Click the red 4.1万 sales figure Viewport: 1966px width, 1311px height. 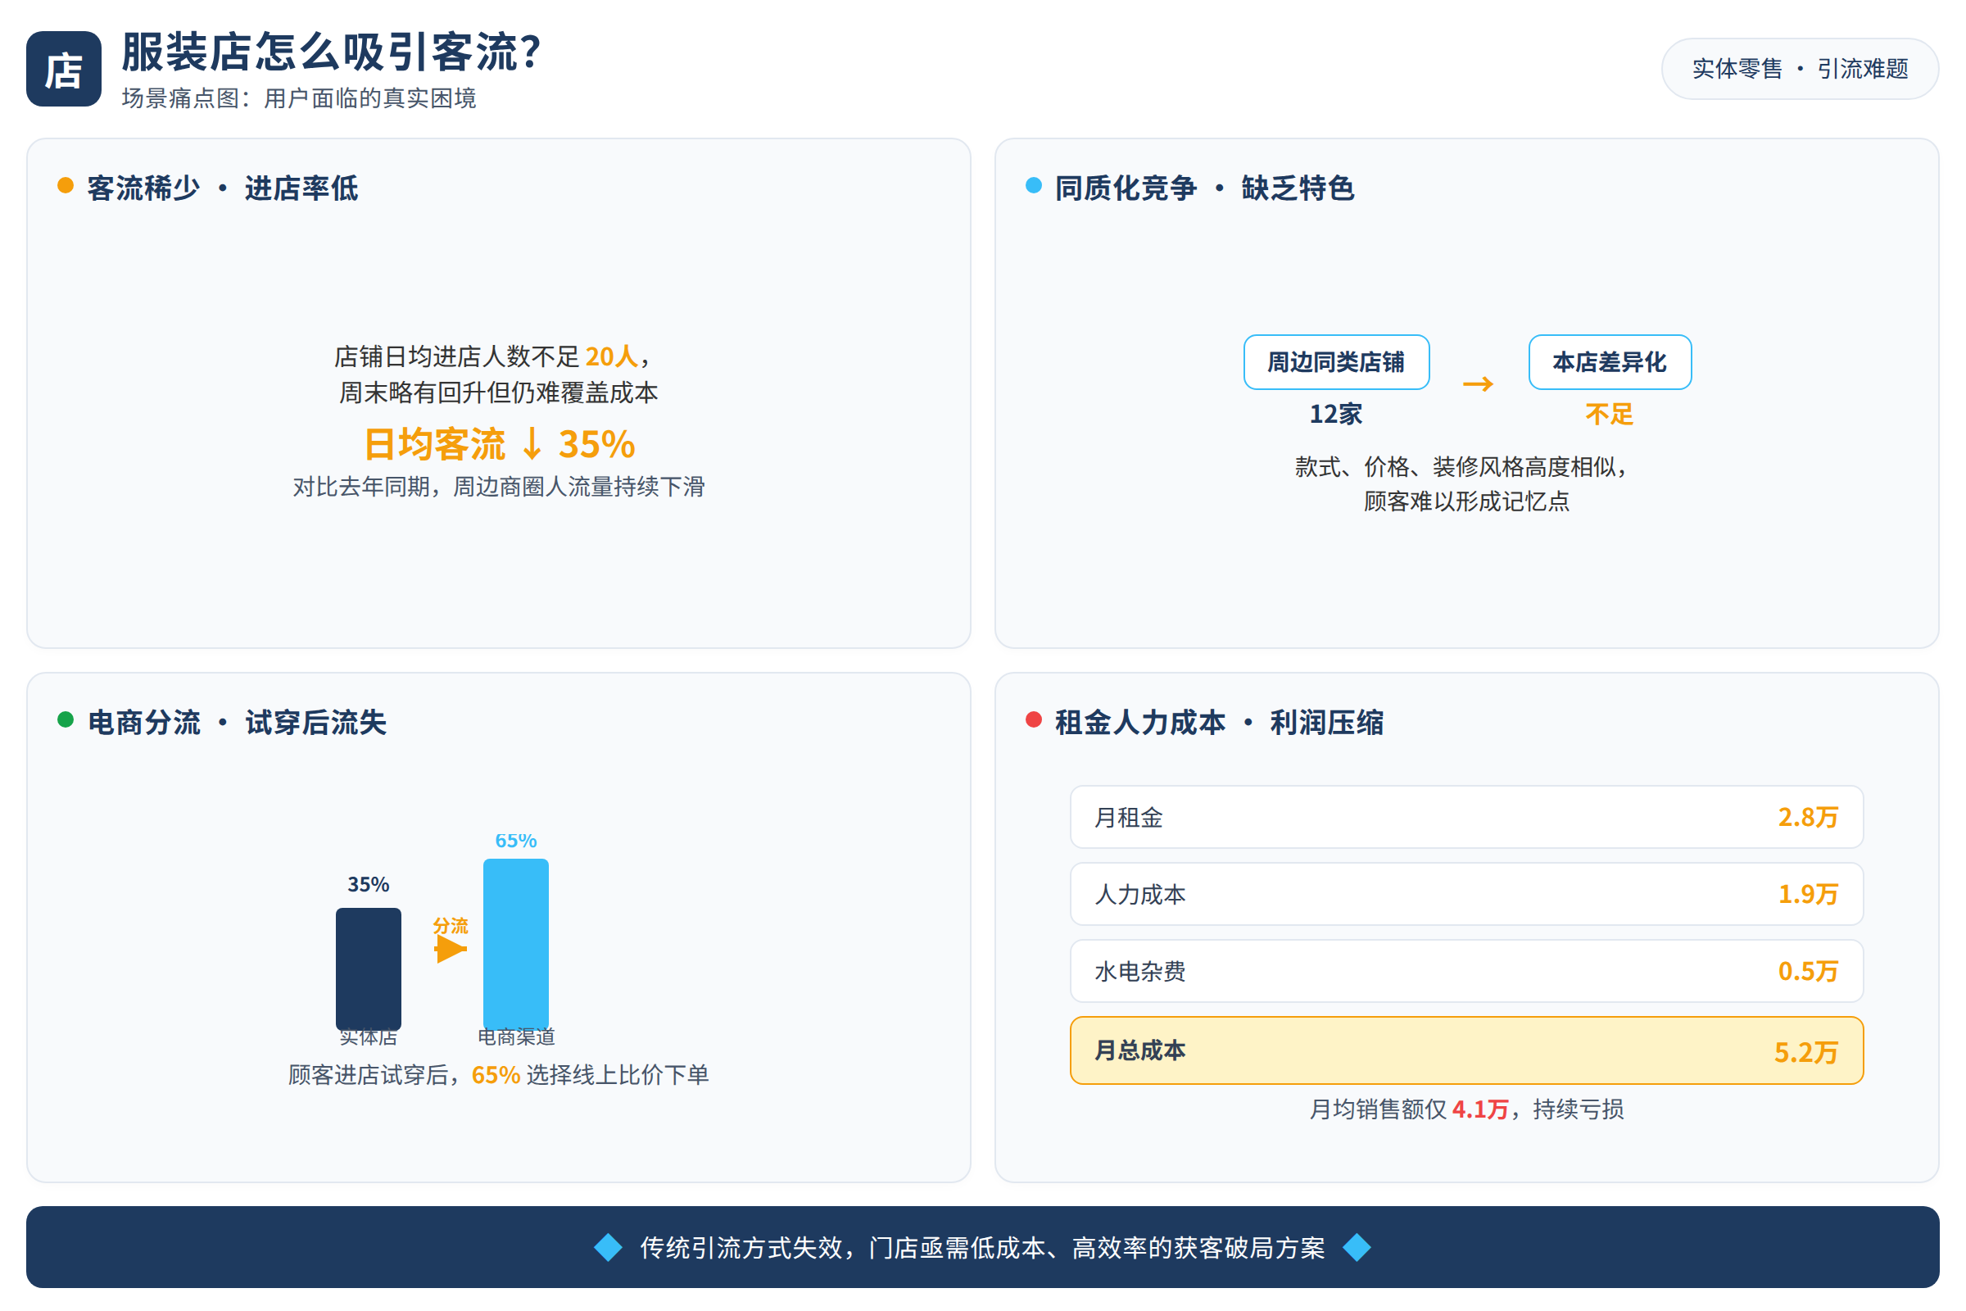pos(1480,1109)
